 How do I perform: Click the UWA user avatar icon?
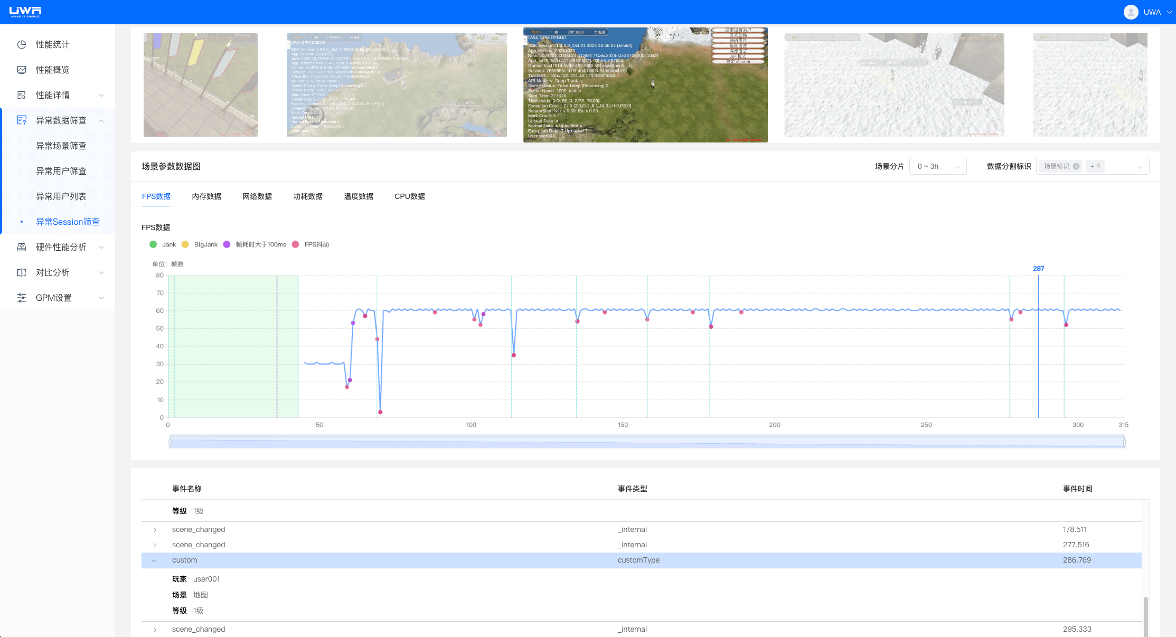pos(1131,12)
